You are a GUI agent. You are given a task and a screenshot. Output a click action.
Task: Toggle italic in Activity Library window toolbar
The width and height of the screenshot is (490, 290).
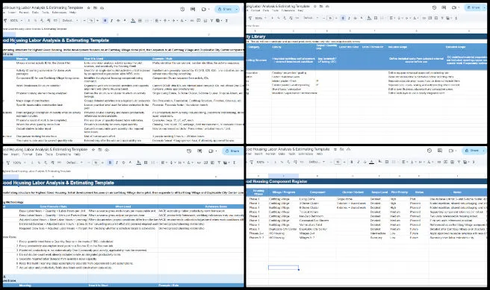(x=349, y=18)
